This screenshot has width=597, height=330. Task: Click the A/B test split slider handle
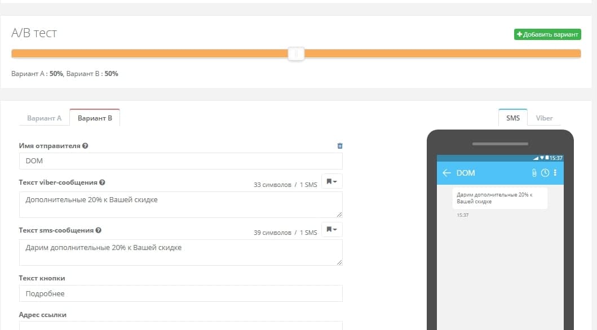[296, 53]
